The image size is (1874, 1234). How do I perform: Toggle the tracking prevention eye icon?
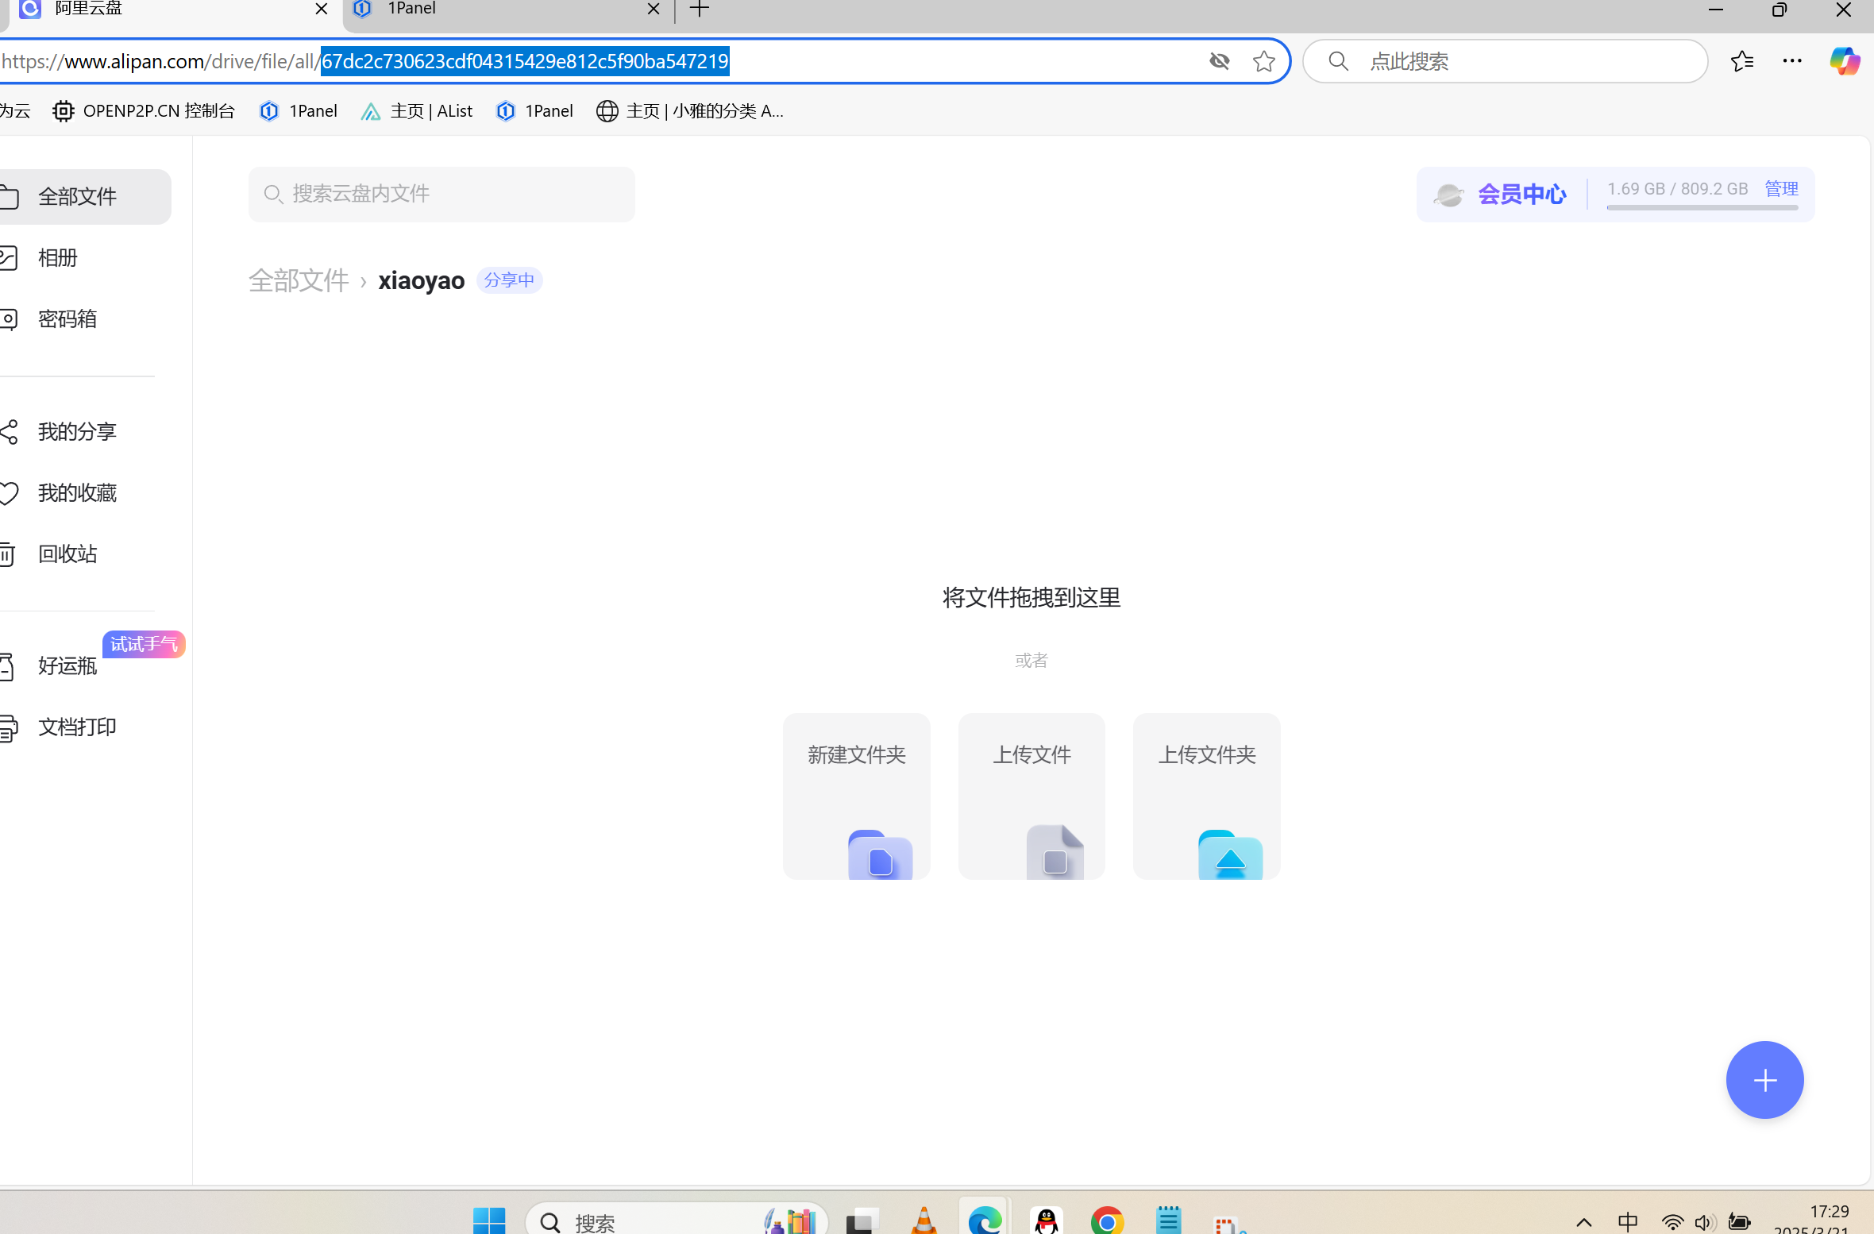[1219, 61]
